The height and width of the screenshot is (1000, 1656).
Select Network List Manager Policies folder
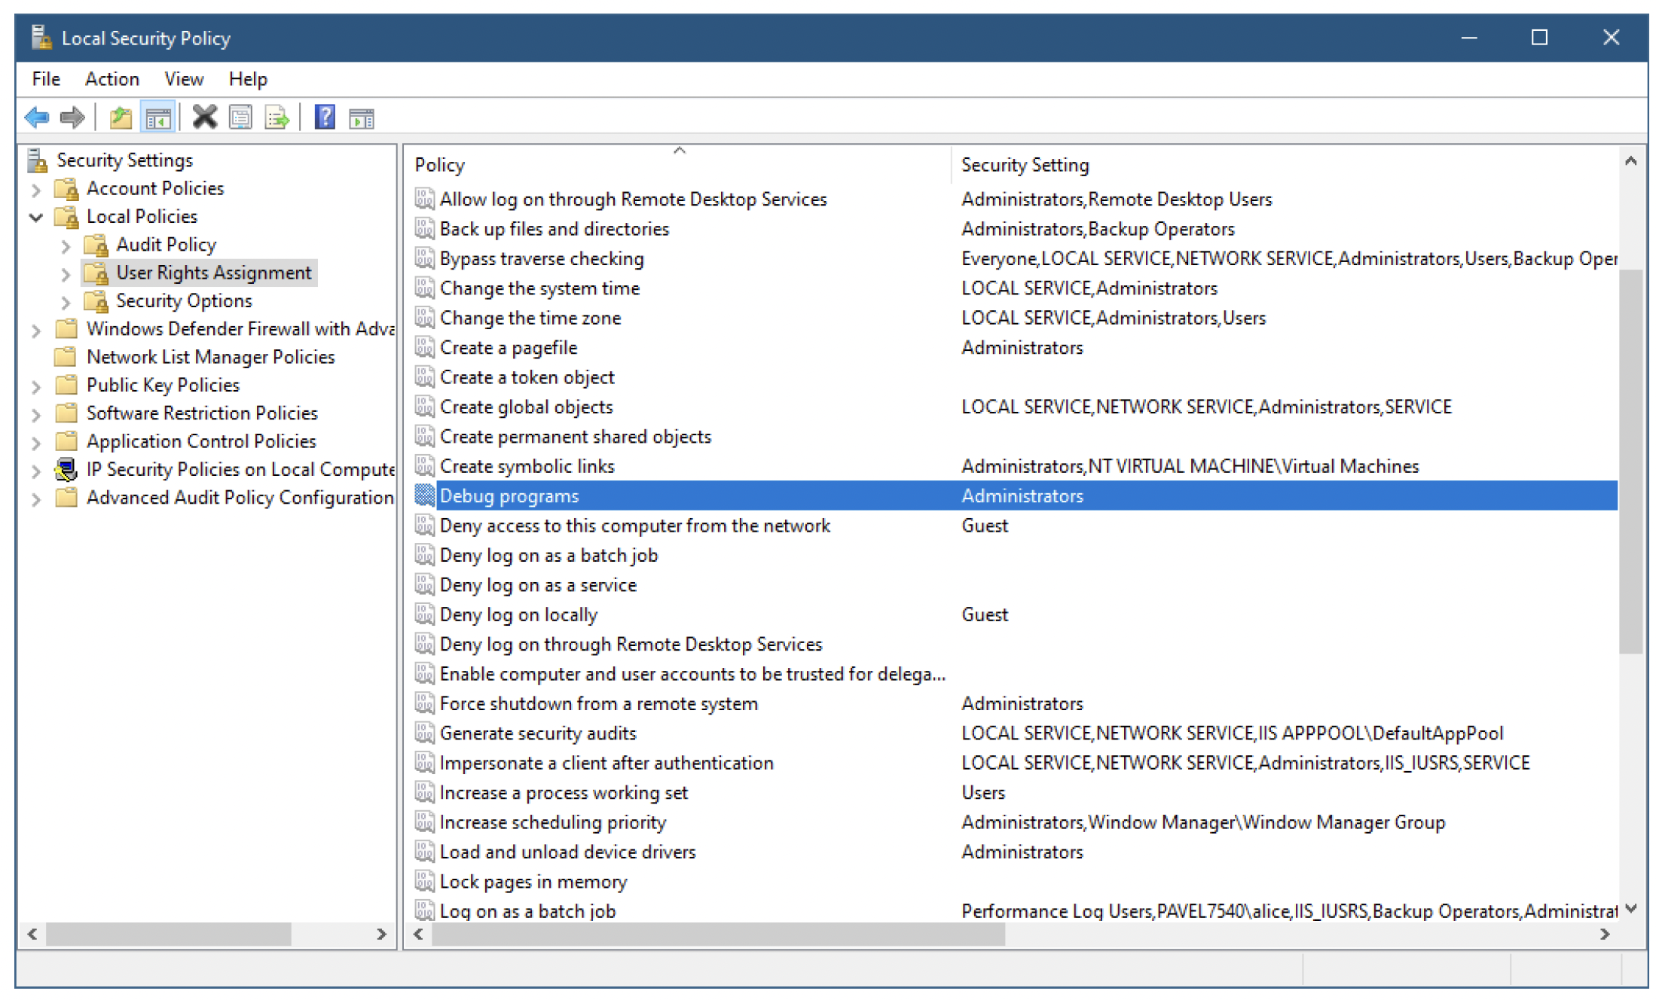210,357
